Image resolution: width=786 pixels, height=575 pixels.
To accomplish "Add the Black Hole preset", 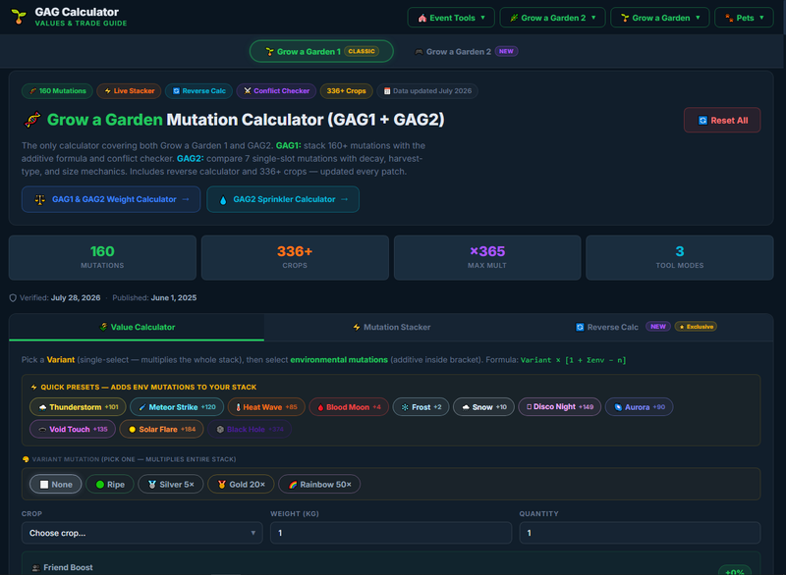I will (x=250, y=430).
